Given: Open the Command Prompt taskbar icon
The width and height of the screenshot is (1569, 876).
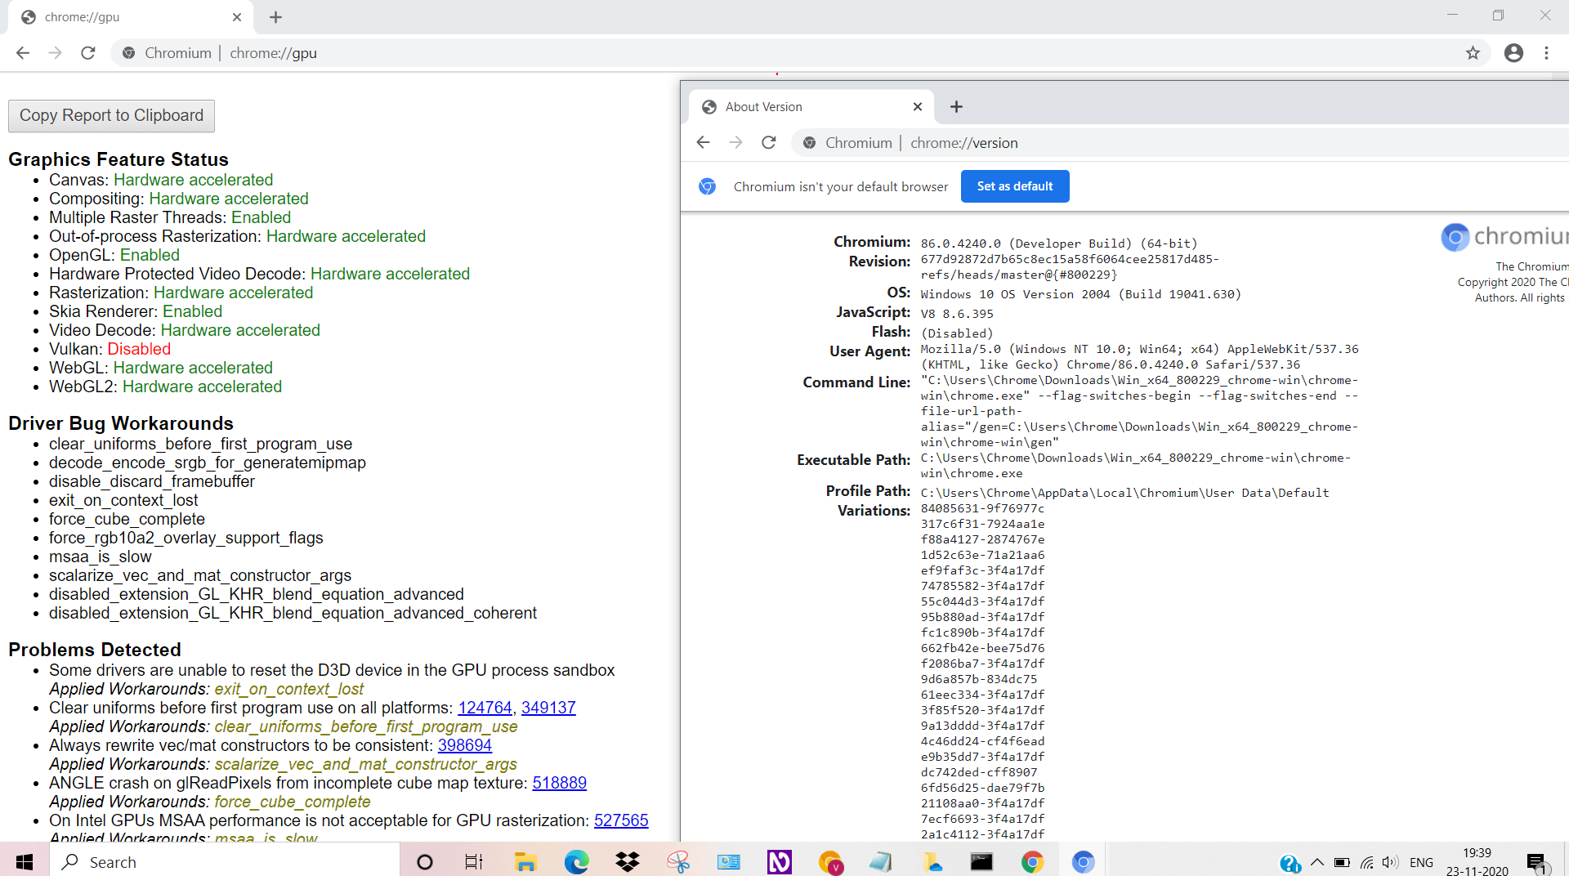Looking at the screenshot, I should coord(981,862).
